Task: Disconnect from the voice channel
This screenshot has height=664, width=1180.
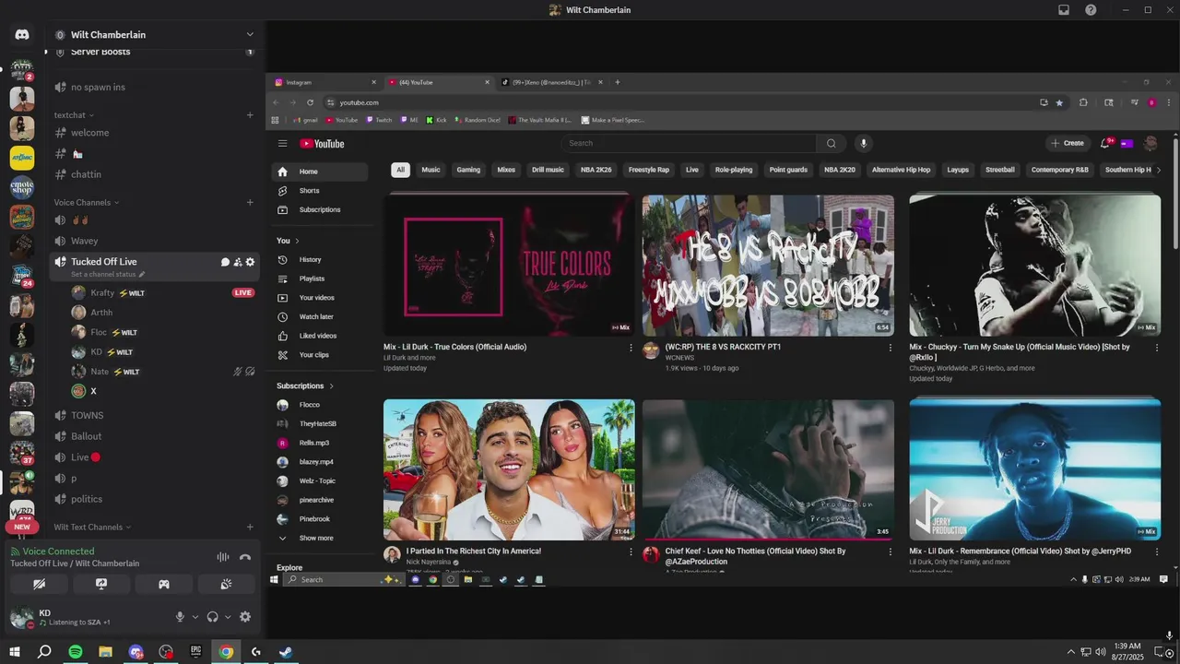Action: click(x=245, y=557)
